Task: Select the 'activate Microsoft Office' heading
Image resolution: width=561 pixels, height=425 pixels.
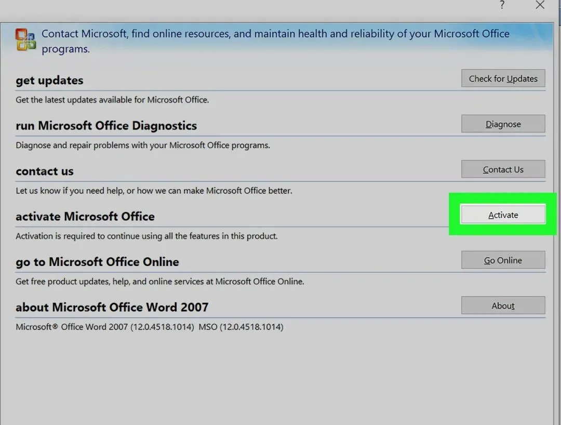Action: point(85,217)
